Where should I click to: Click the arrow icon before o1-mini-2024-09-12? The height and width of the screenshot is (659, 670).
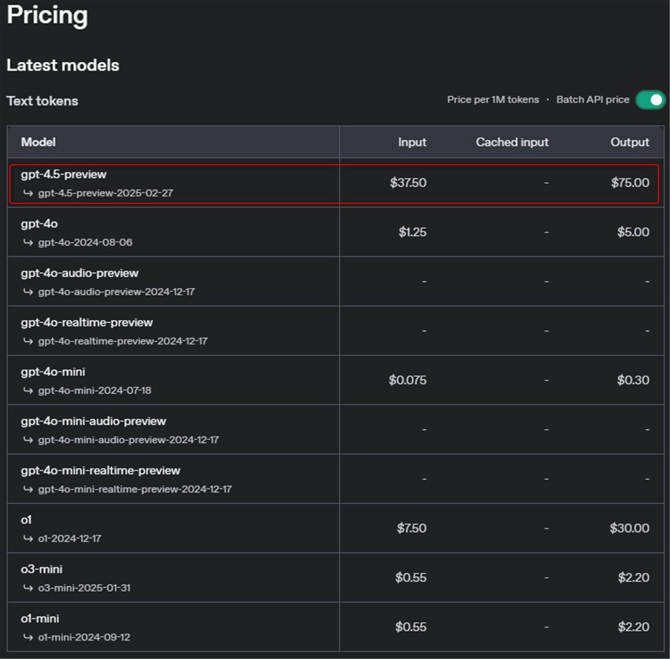[x=28, y=637]
